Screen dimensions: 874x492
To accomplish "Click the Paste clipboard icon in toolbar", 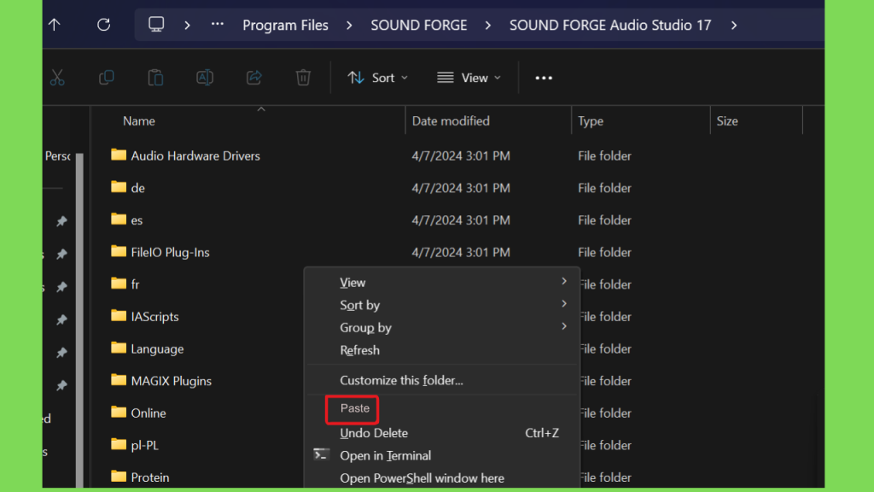I will [x=155, y=78].
